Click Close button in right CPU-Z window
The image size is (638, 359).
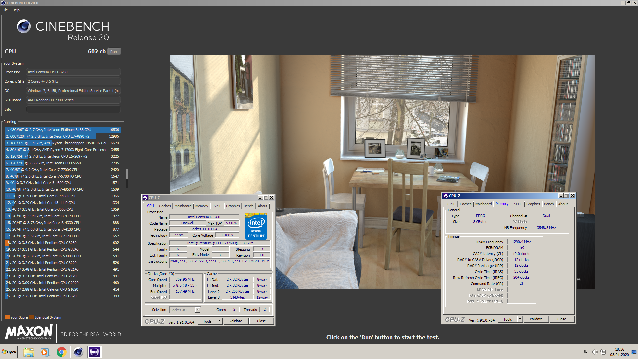click(562, 319)
